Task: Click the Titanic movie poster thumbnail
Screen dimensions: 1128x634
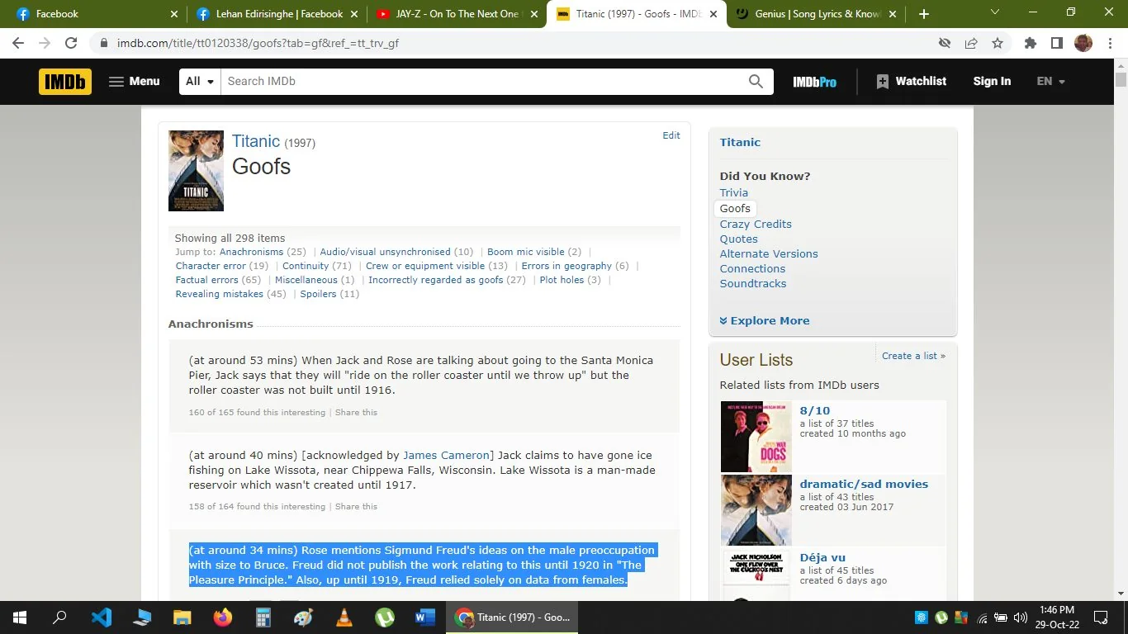Action: coord(196,171)
